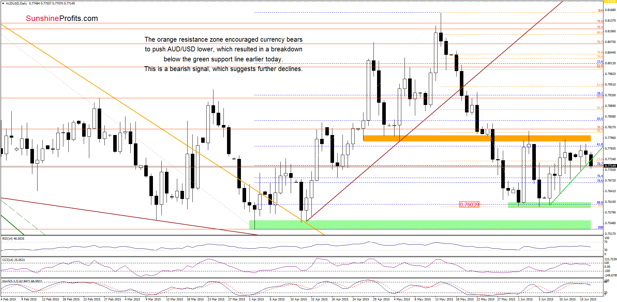617x302 pixels.
Task: Click the 29 Apr 2015 date label
Action: (382, 299)
